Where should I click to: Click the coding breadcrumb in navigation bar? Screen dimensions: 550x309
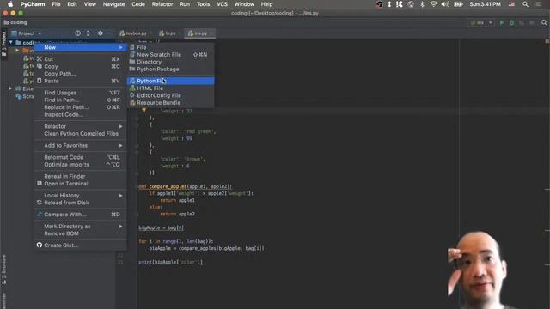(x=15, y=22)
